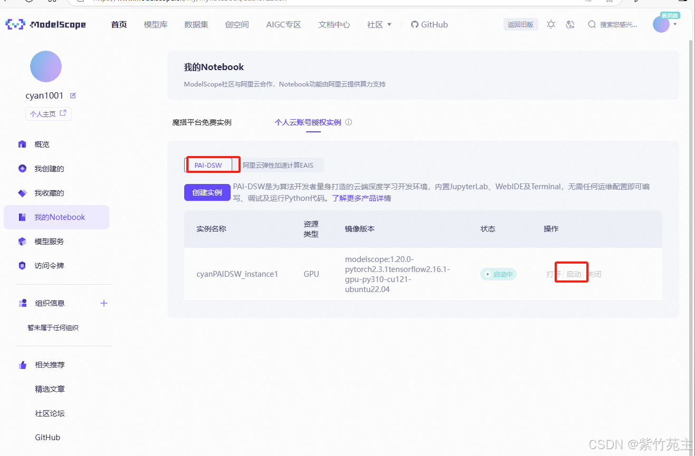
Task: Click the 访问令牌 shield icon
Action: tap(22, 265)
